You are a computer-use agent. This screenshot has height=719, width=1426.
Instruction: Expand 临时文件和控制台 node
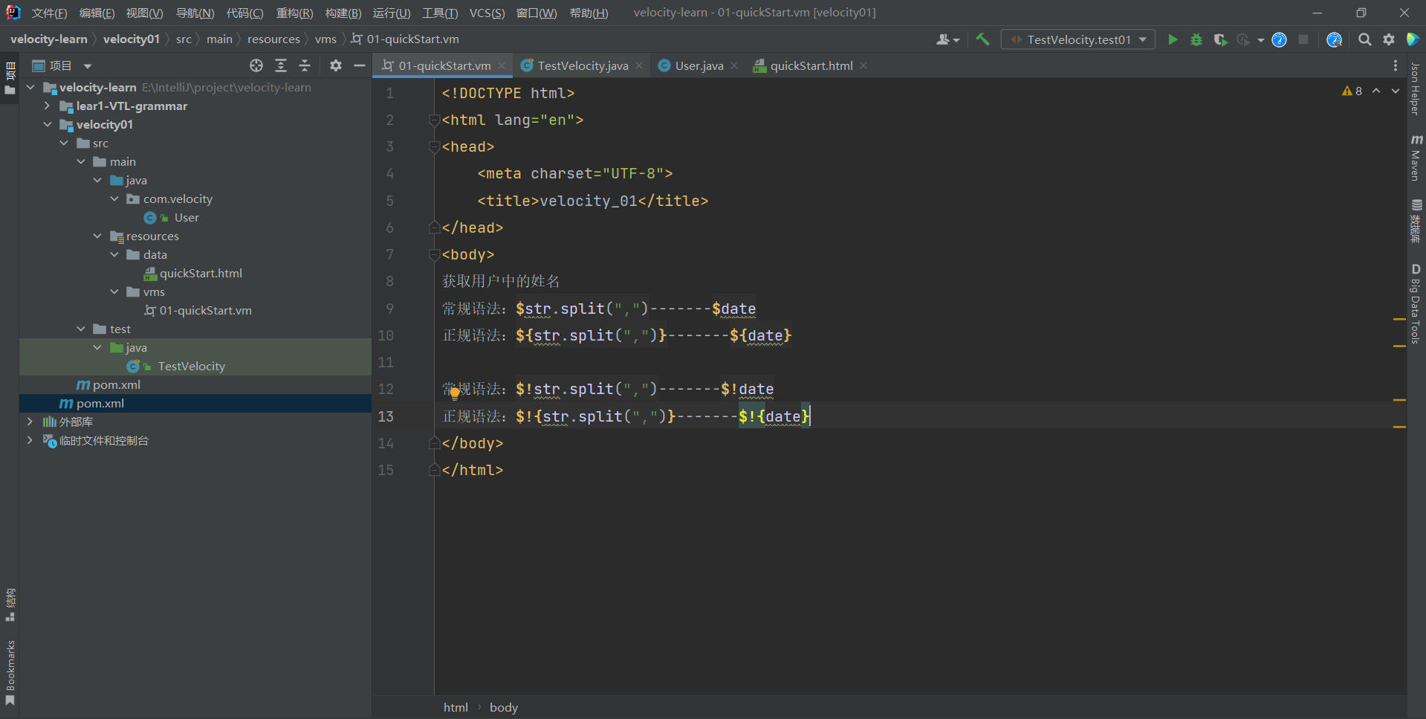tap(30, 440)
